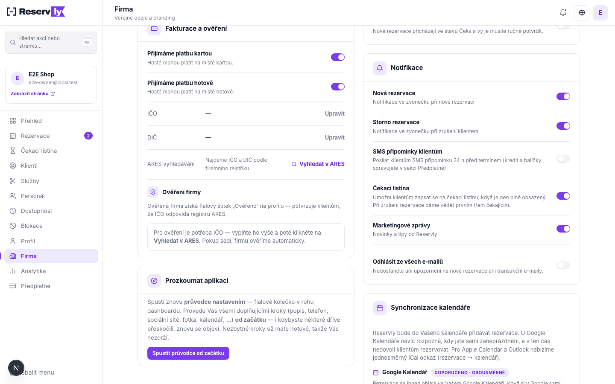Click the Reservly logo
Image resolution: width=615 pixels, height=384 pixels.
click(x=36, y=12)
